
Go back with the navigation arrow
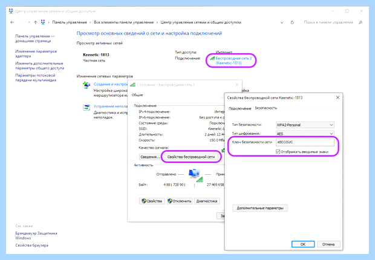coord(12,22)
